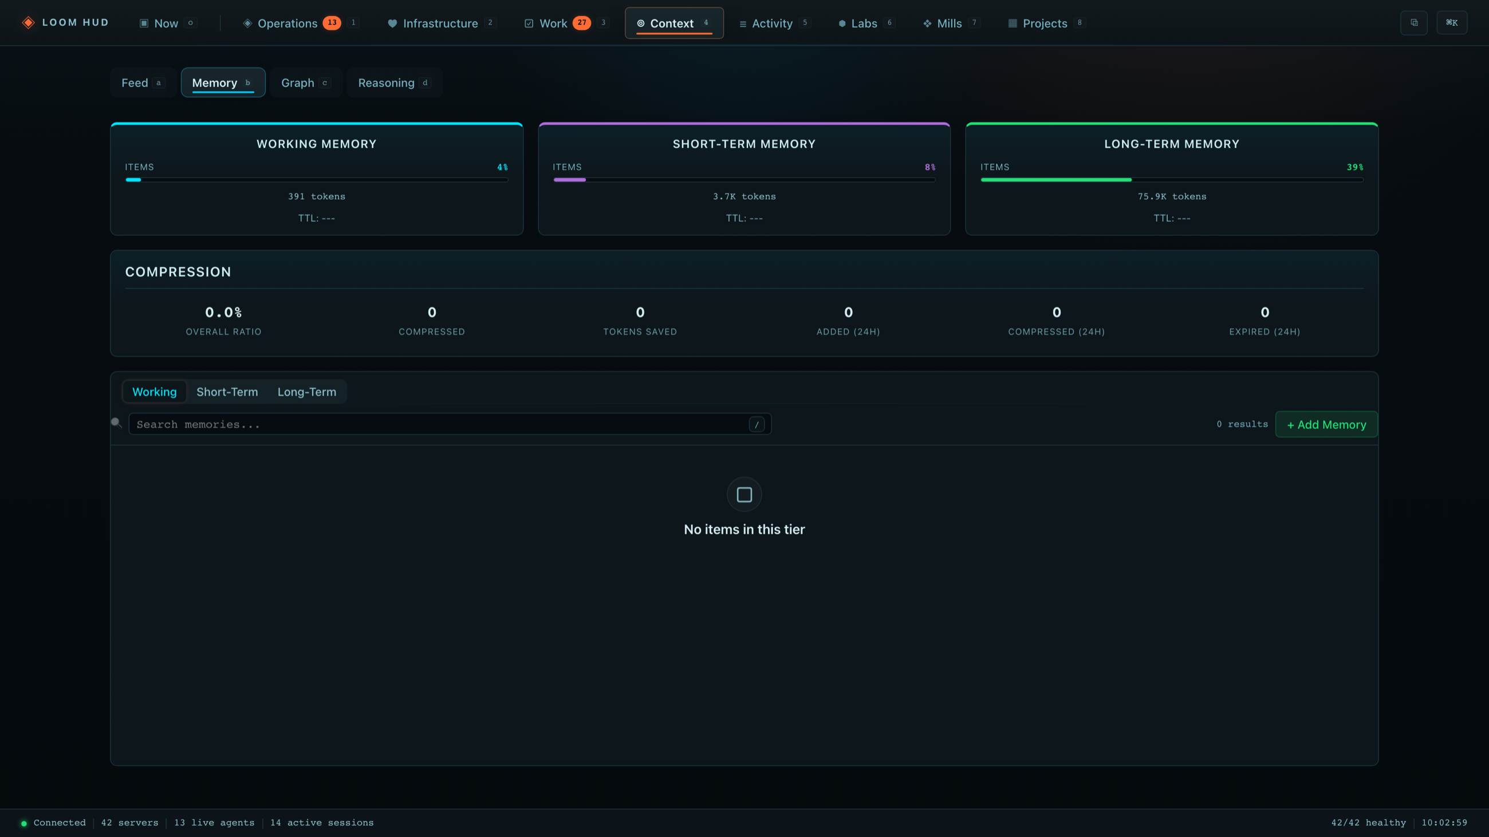Click the Infrastructure heart icon
Image resolution: width=1489 pixels, height=837 pixels.
click(392, 23)
